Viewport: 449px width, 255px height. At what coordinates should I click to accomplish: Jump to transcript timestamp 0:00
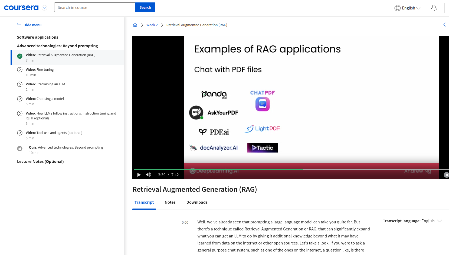coord(185,223)
